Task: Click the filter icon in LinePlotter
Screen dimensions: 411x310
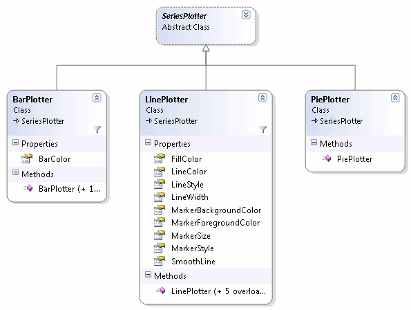Action: [263, 129]
